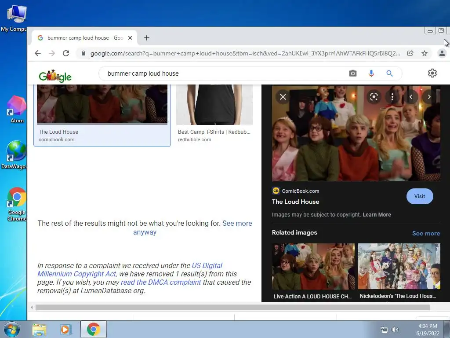
Task: Click the Google doodle logo
Action: 55,76
